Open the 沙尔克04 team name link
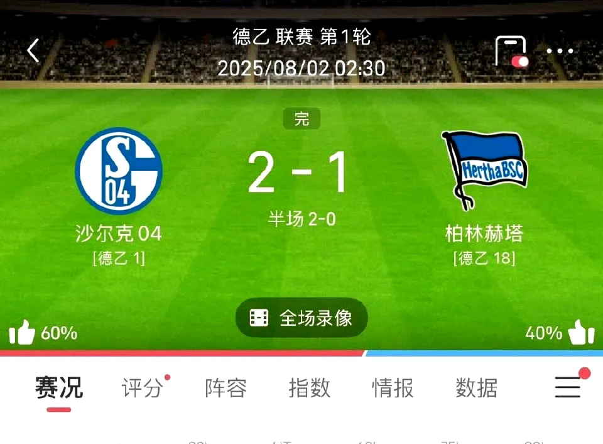This screenshot has height=444, width=603. [x=119, y=233]
